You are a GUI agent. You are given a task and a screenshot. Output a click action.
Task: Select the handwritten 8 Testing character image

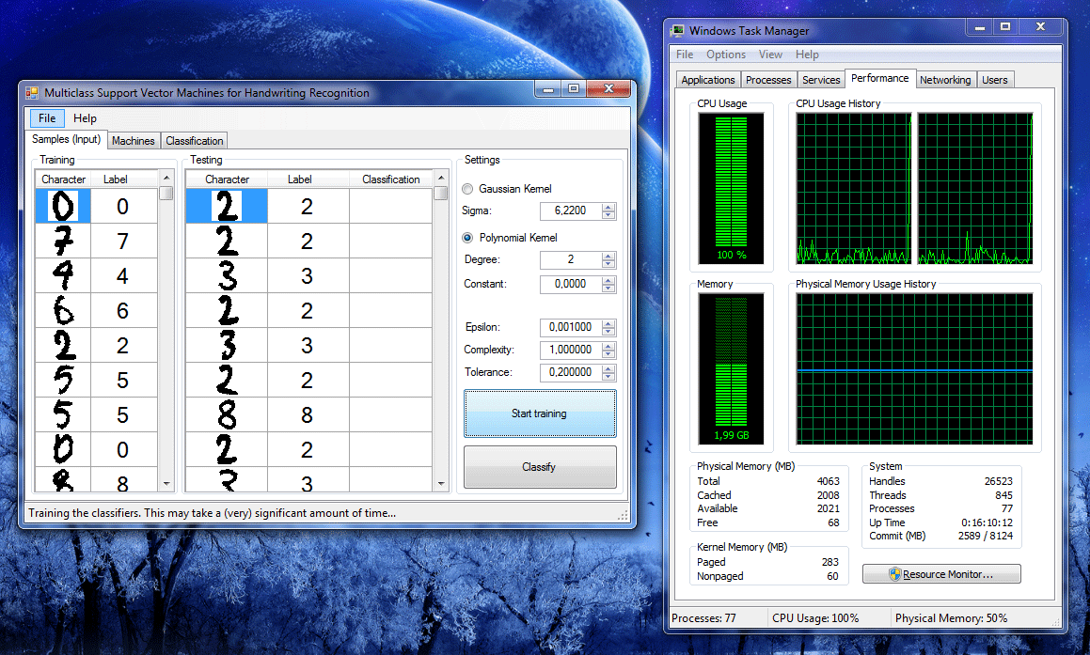227,414
